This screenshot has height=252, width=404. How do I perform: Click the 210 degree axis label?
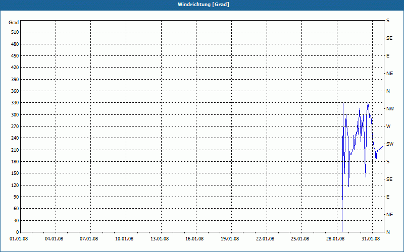pyautogui.click(x=15, y=150)
